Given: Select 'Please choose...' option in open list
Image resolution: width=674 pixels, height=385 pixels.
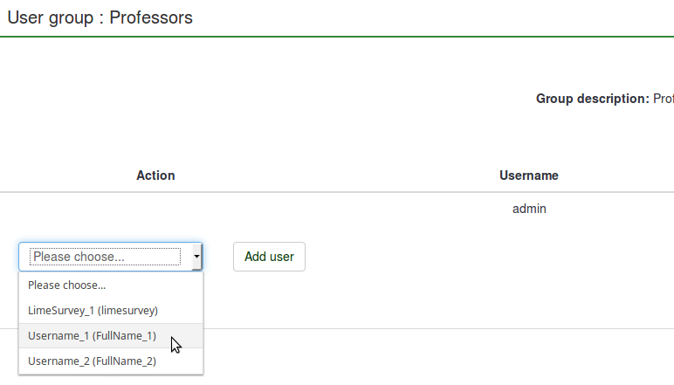Looking at the screenshot, I should (x=67, y=285).
